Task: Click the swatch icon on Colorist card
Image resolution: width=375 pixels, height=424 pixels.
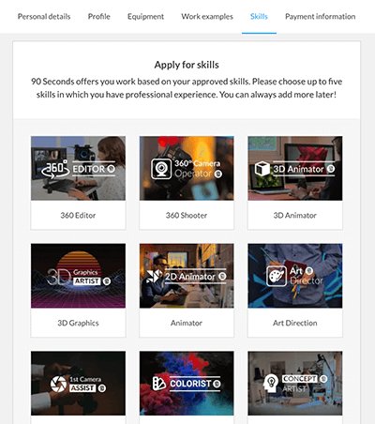Action: coord(159,384)
